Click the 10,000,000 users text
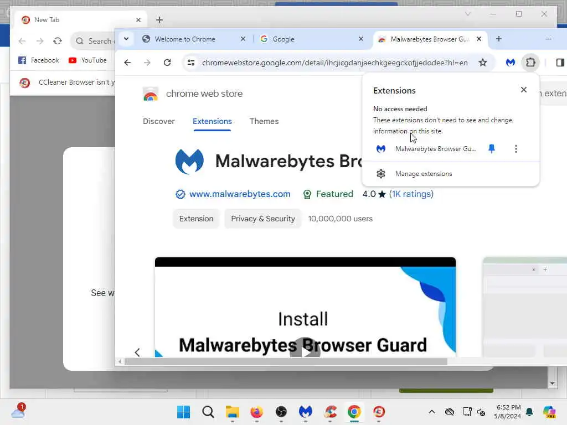Viewport: 567px width, 425px height. (341, 219)
